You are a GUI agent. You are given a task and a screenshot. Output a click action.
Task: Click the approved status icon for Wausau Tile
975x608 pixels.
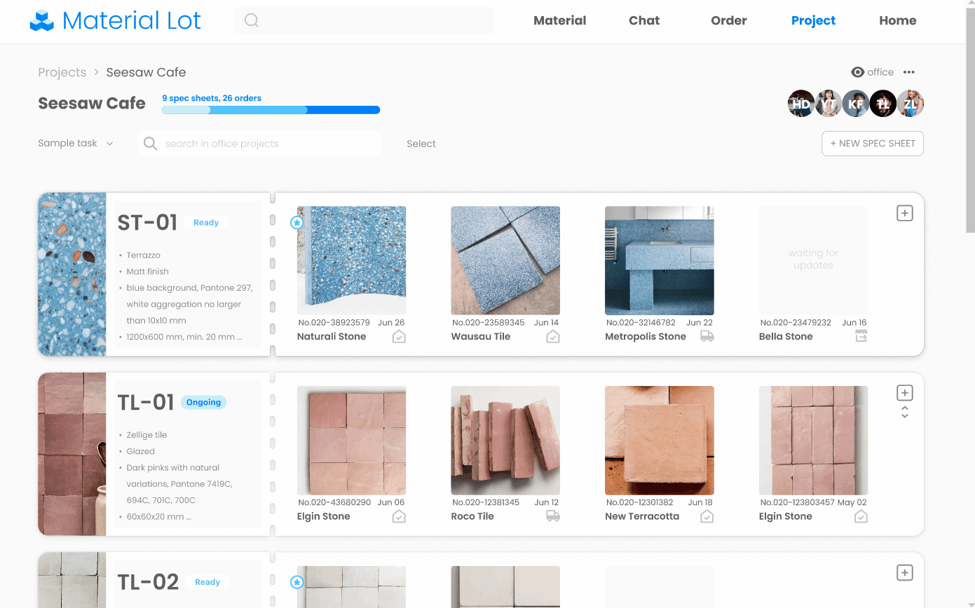tap(553, 337)
